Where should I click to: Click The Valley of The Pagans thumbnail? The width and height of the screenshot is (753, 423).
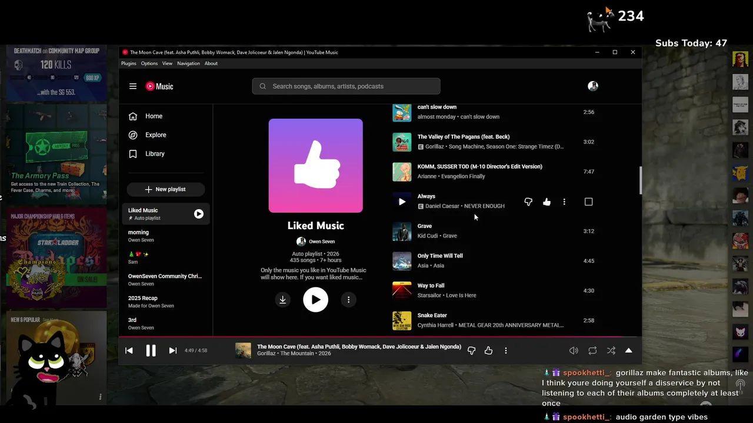pyautogui.click(x=402, y=142)
